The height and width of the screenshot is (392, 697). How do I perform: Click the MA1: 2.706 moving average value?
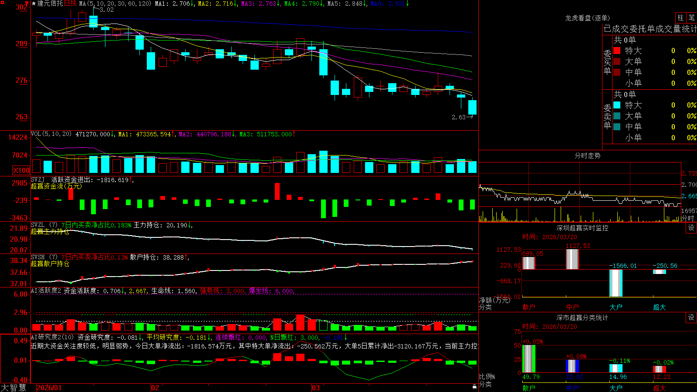[x=174, y=3]
